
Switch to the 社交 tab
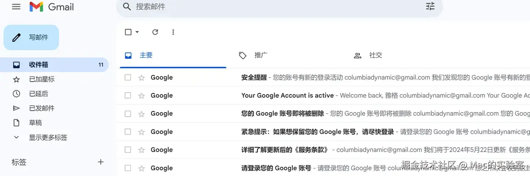click(x=375, y=55)
